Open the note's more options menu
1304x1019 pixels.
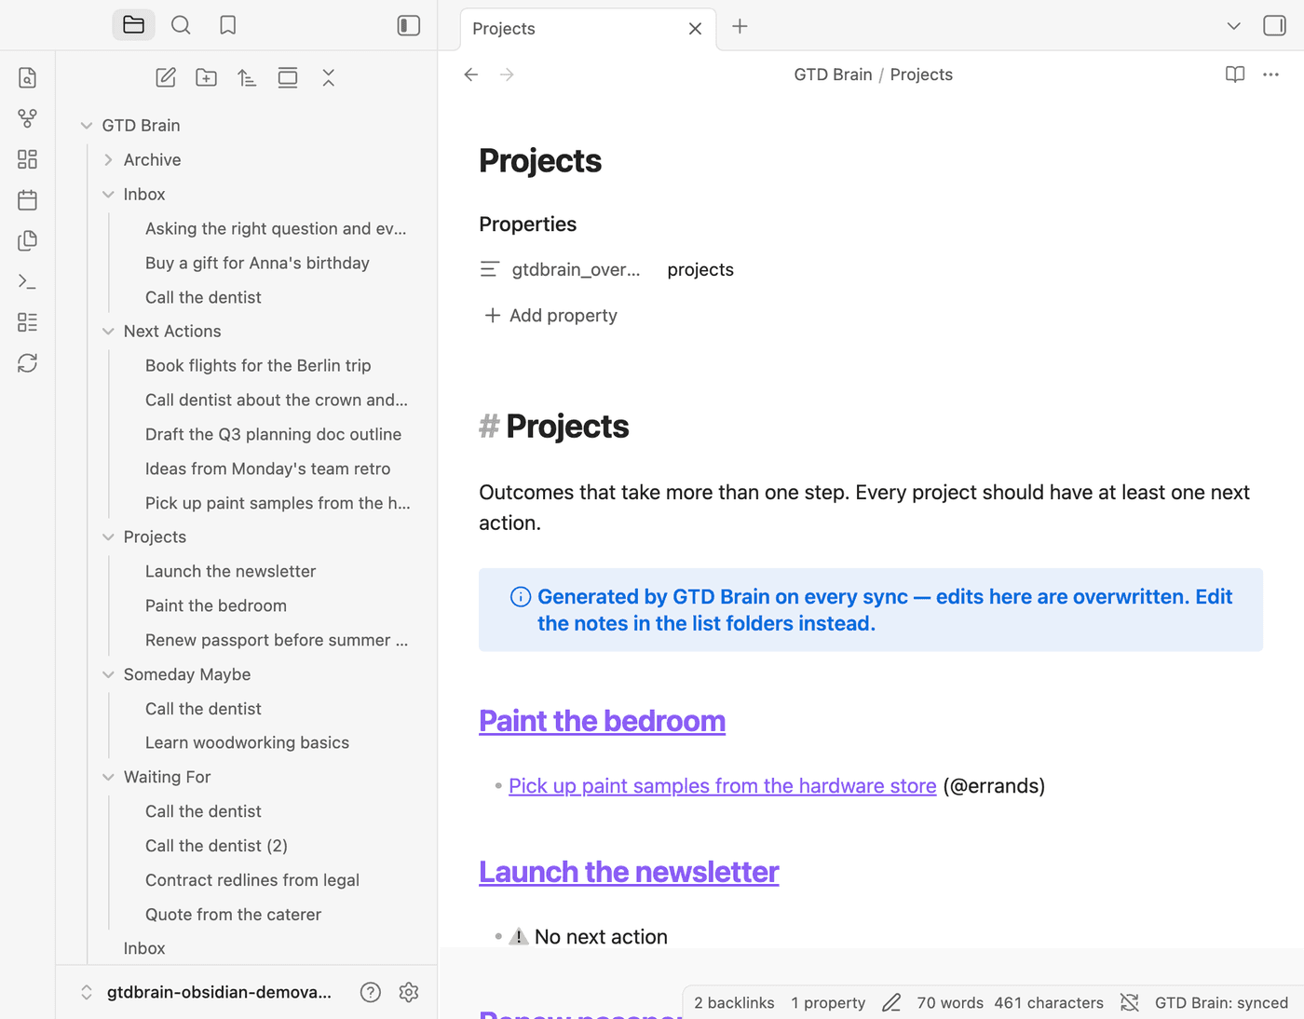click(1271, 75)
